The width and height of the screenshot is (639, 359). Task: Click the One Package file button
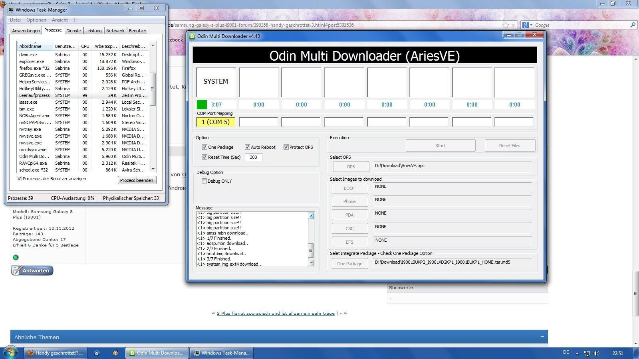(350, 264)
